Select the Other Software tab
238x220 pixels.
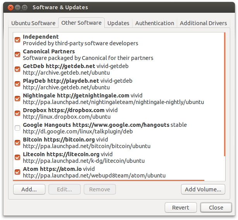[81, 23]
